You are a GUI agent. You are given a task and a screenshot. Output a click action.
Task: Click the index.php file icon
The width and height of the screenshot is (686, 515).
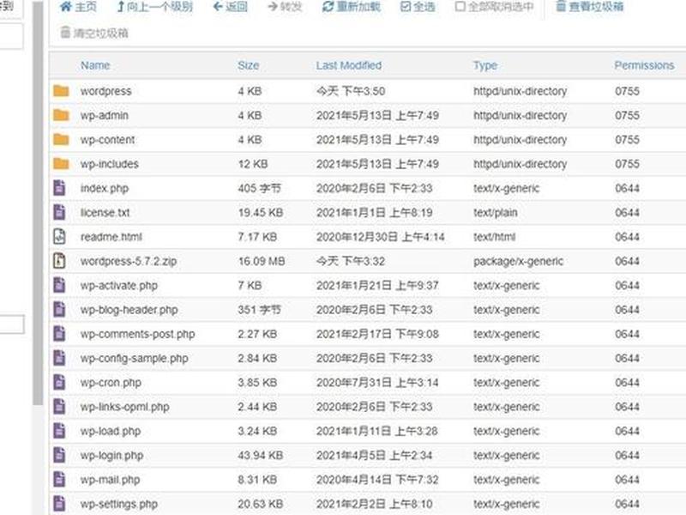59,188
